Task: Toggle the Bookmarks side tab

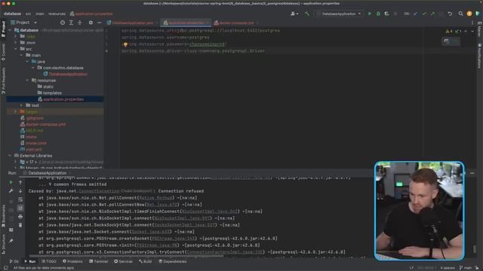Action: (x=3, y=216)
